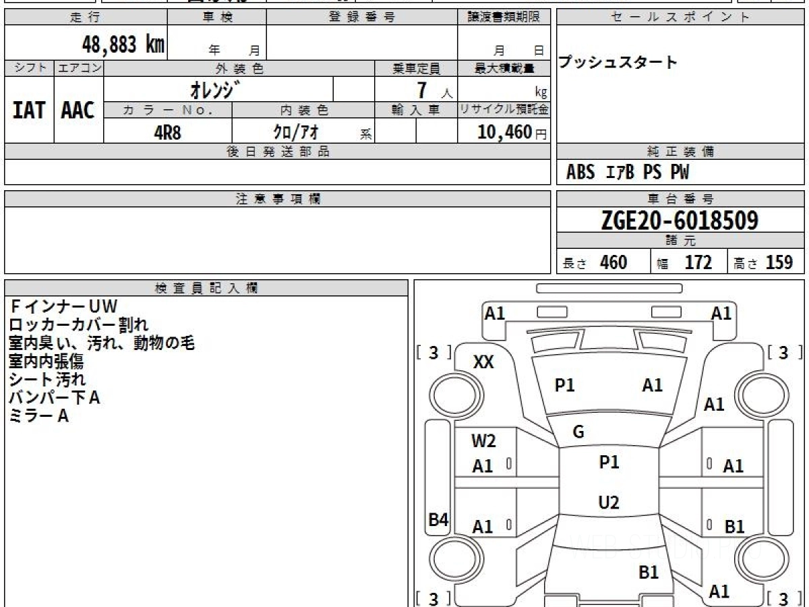This screenshot has width=809, height=607.
Task: Click the 検査員記入欄 inspector notes header
Action: [x=206, y=288]
